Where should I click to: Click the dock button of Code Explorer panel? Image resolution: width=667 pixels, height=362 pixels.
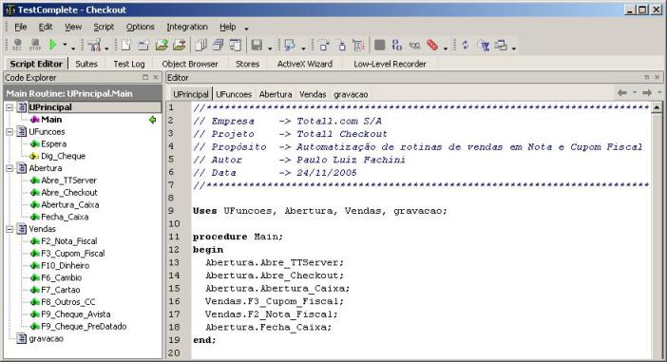coord(145,77)
